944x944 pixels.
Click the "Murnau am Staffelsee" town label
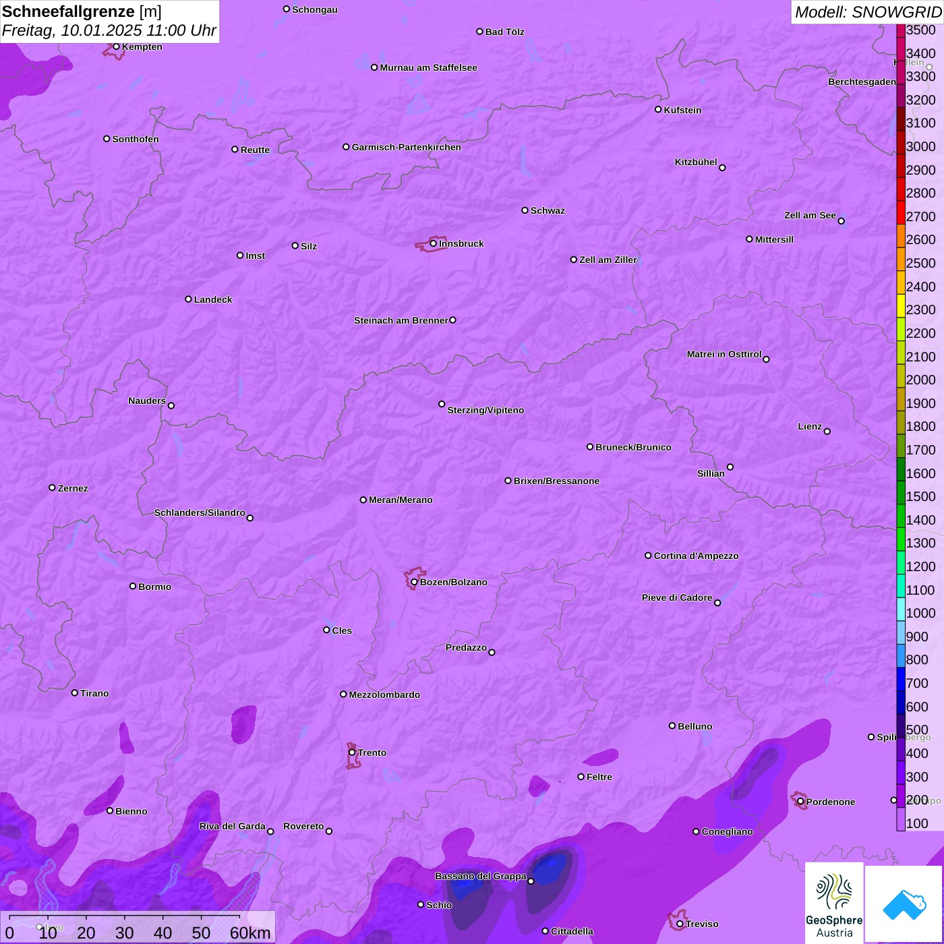pyautogui.click(x=428, y=67)
